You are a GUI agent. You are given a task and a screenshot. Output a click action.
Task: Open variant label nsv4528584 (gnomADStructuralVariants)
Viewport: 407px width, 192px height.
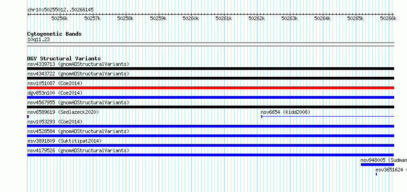pyautogui.click(x=78, y=131)
